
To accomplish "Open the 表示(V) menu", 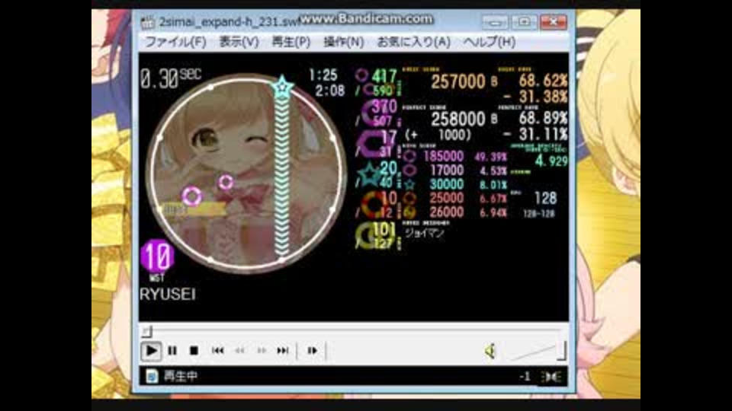I will click(239, 42).
